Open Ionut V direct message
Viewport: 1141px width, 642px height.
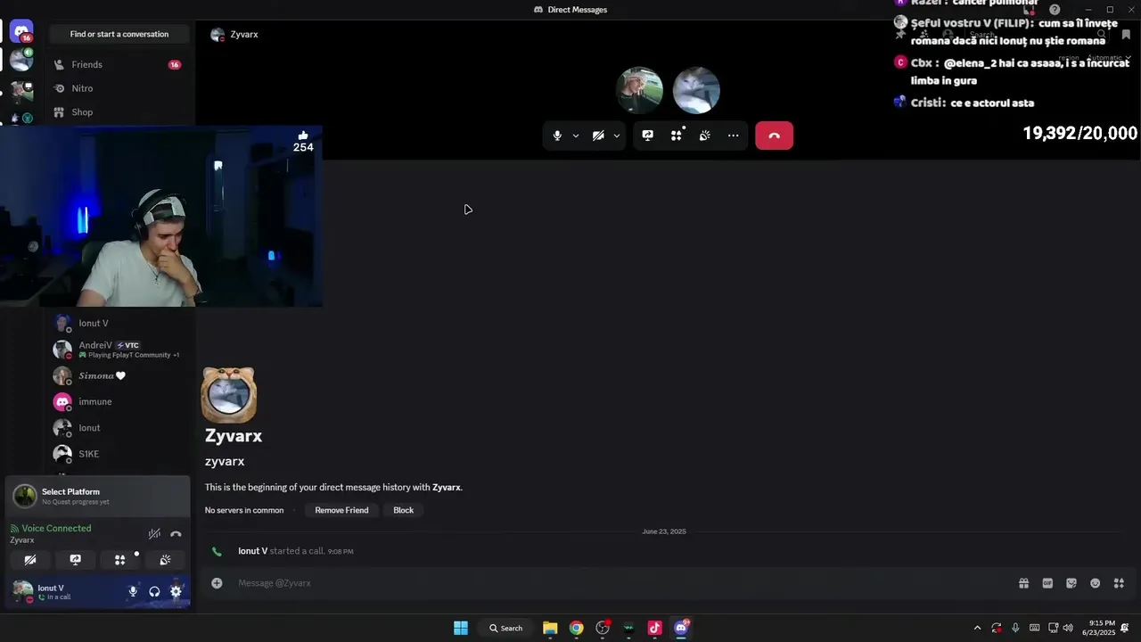119,323
